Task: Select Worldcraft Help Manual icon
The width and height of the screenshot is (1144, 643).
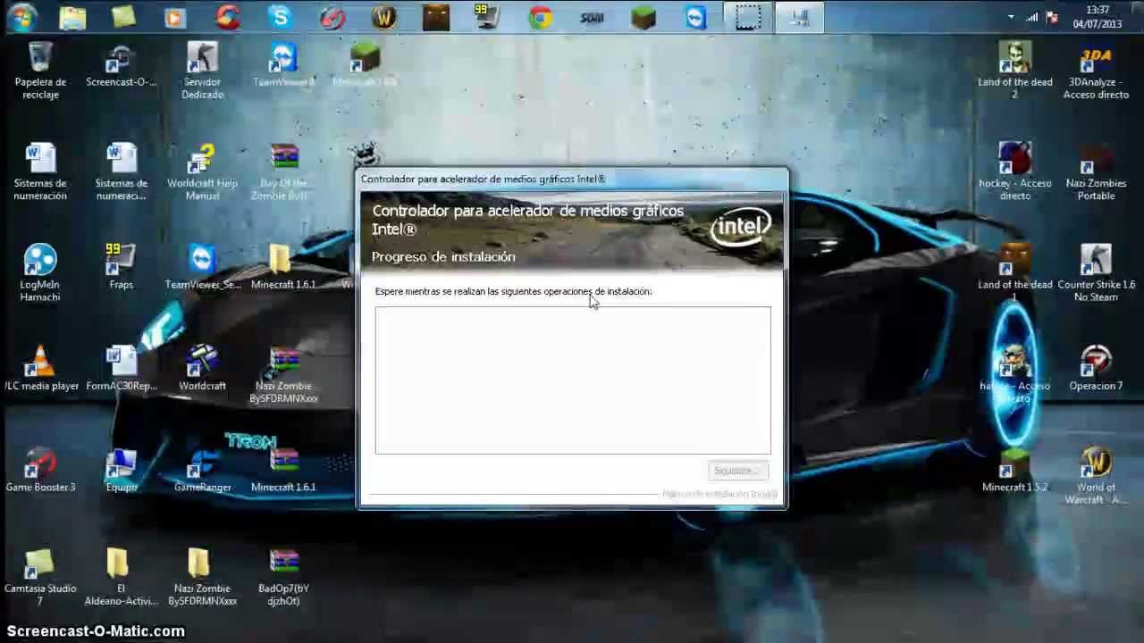Action: (202, 171)
